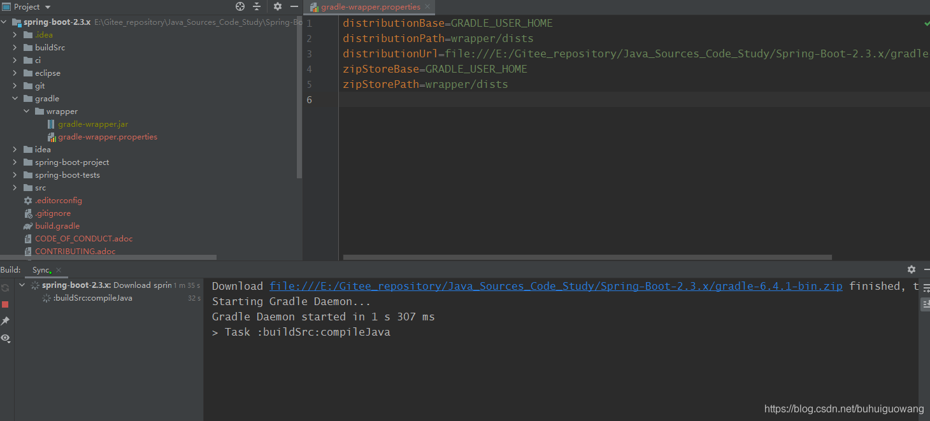Open Project panel settings gear
The image size is (930, 421).
[278, 6]
